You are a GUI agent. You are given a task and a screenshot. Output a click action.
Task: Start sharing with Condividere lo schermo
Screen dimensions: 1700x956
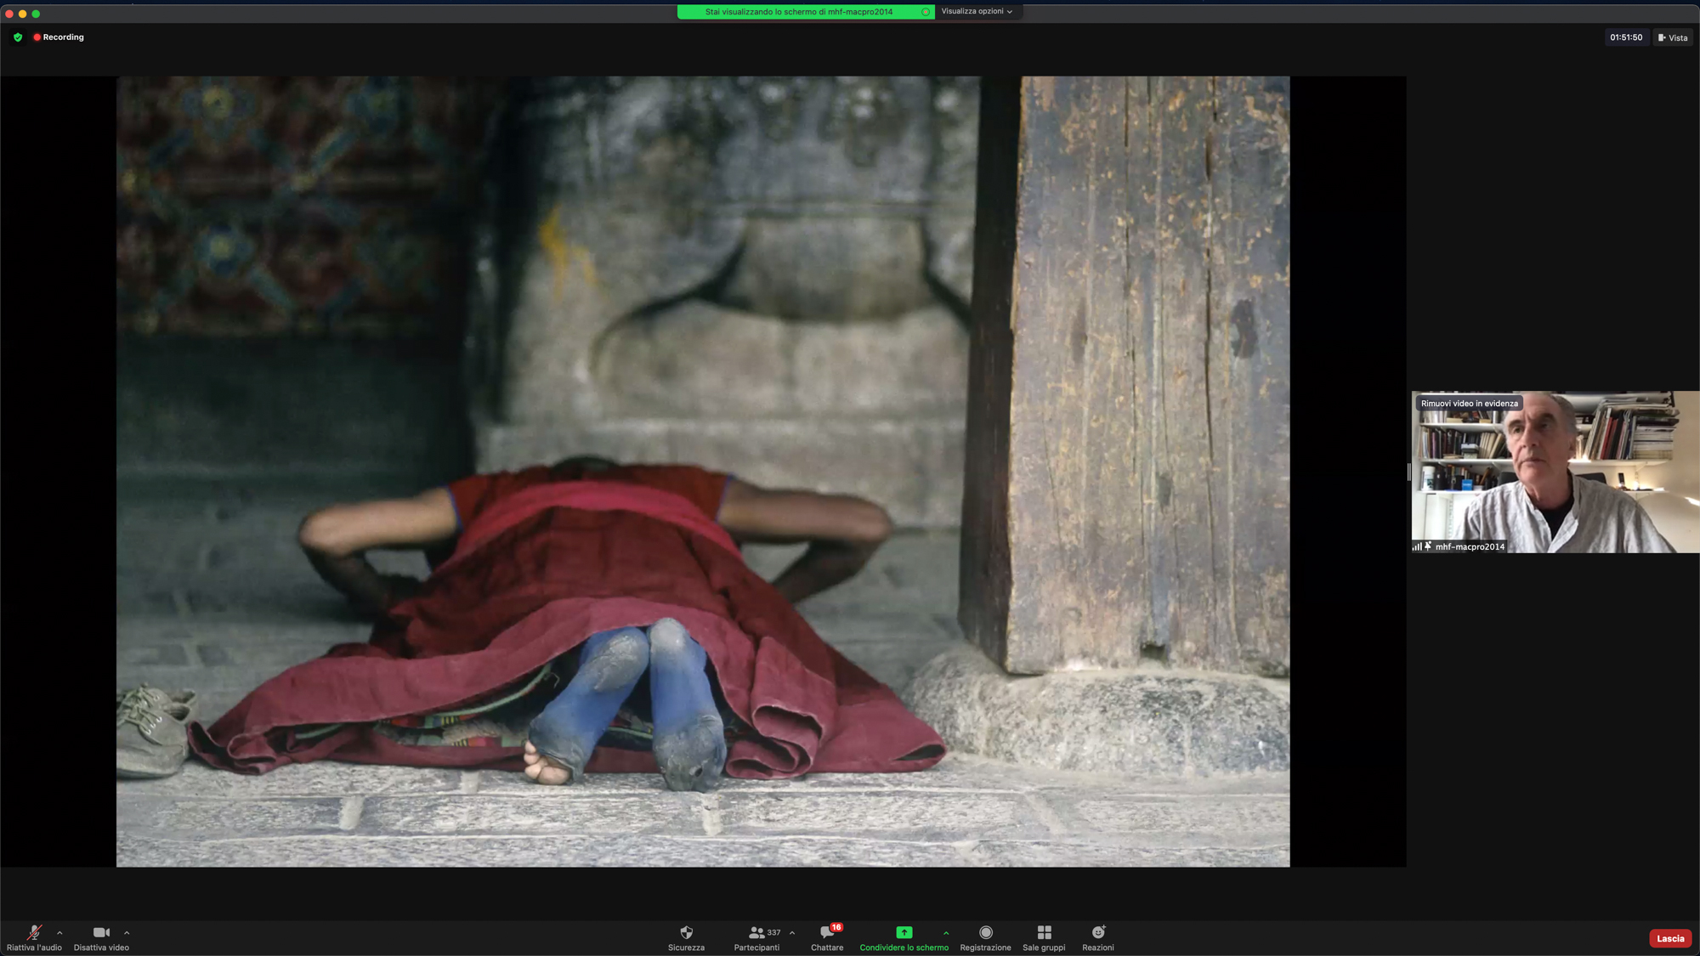pos(904,938)
